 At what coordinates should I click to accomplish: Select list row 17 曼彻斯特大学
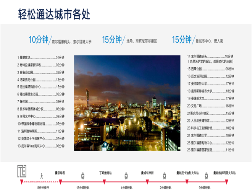[x=210, y=84]
